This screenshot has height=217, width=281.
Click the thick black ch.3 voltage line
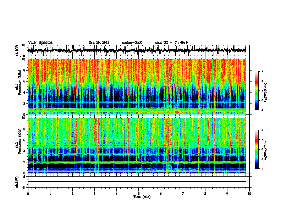137,182
